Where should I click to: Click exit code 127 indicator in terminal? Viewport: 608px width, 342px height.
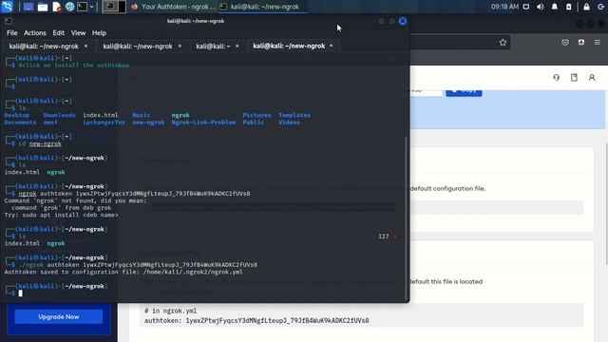coord(384,237)
